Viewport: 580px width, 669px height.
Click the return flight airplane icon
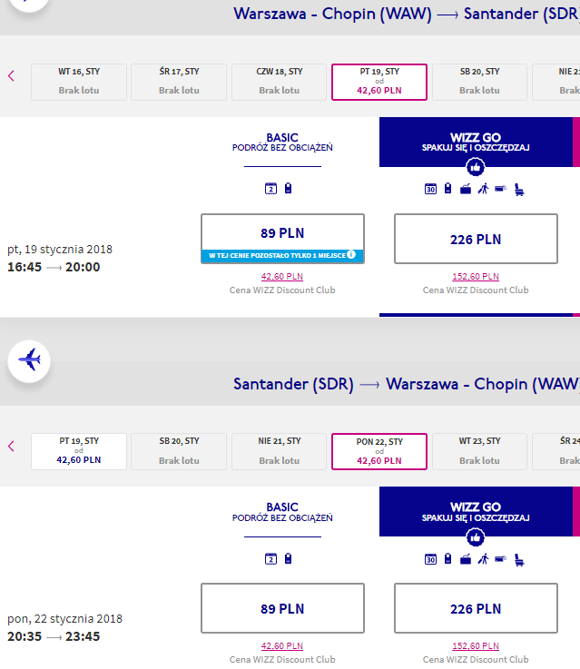coord(29,361)
